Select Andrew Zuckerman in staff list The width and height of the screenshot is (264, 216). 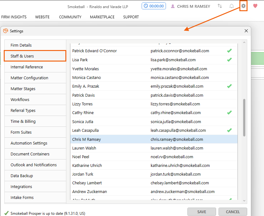pyautogui.click(x=154, y=192)
